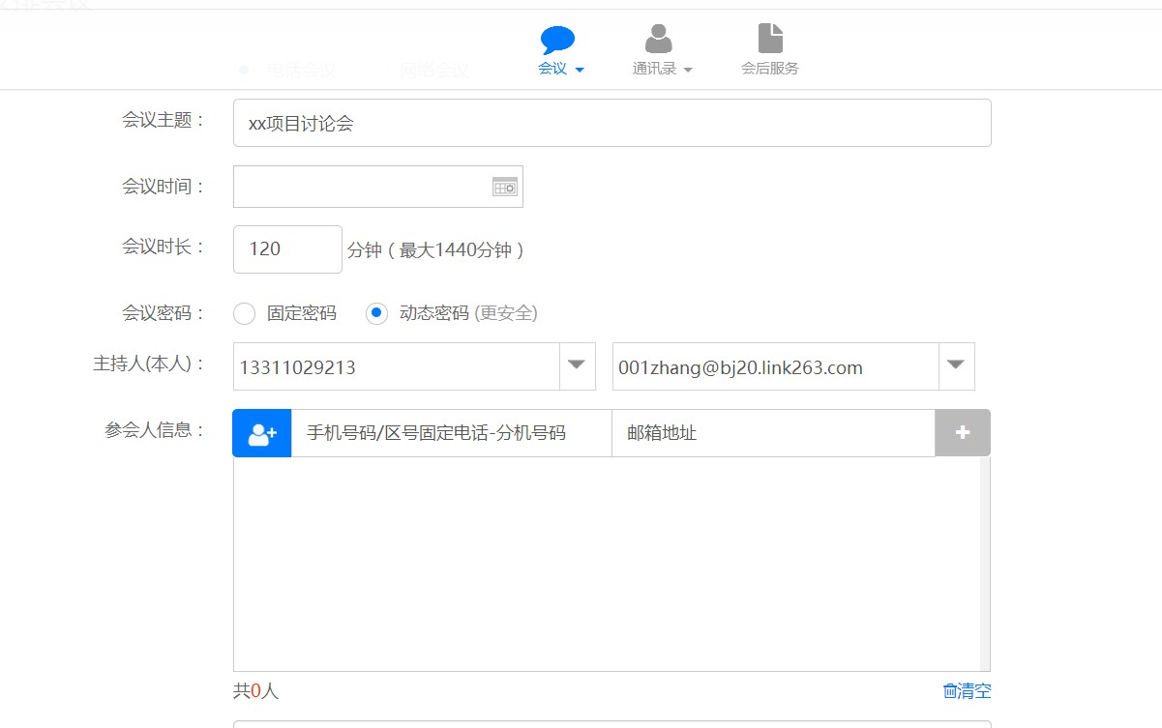1162x728 pixels.
Task: Click the 会议时长 minutes input field
Action: 287,249
